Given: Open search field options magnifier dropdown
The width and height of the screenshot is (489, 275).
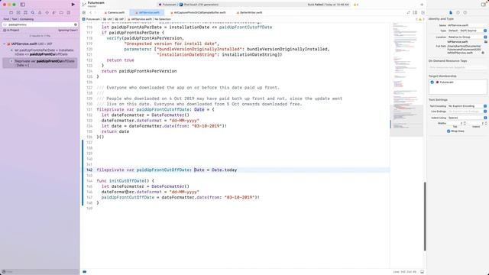Looking at the screenshot, I should [x=5, y=24].
